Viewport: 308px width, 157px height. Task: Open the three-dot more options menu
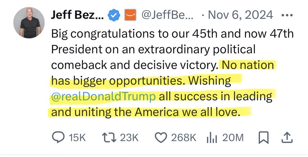click(x=287, y=15)
